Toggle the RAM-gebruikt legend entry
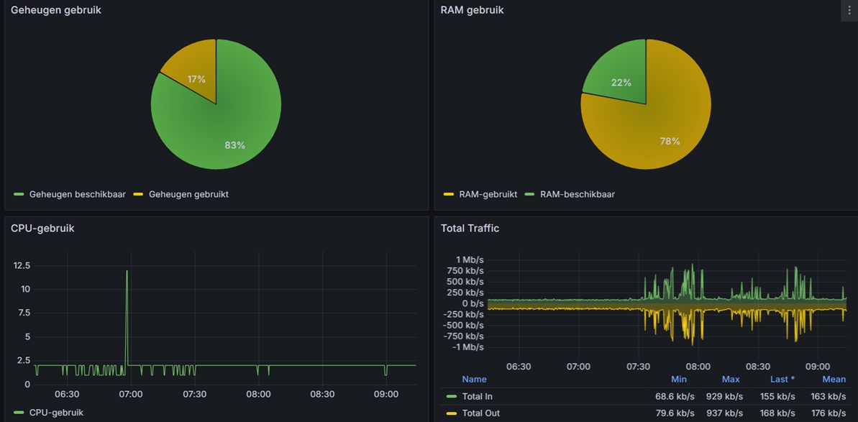The image size is (858, 422). [x=488, y=194]
